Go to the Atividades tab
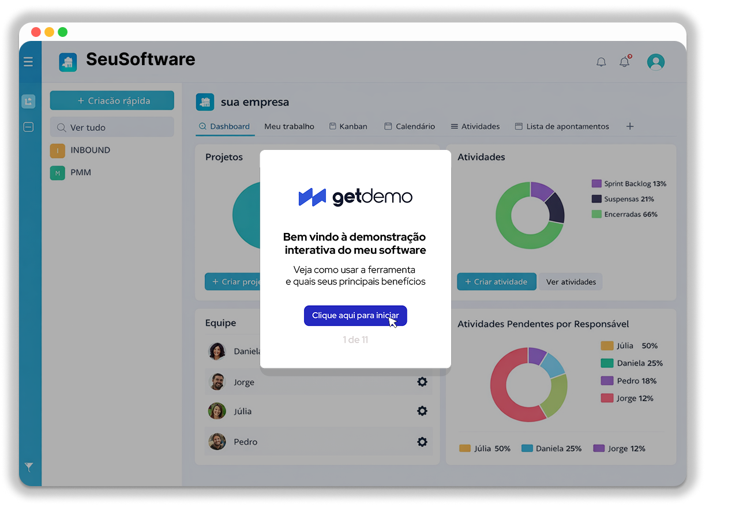Image resolution: width=754 pixels, height=519 pixels. 475,126
